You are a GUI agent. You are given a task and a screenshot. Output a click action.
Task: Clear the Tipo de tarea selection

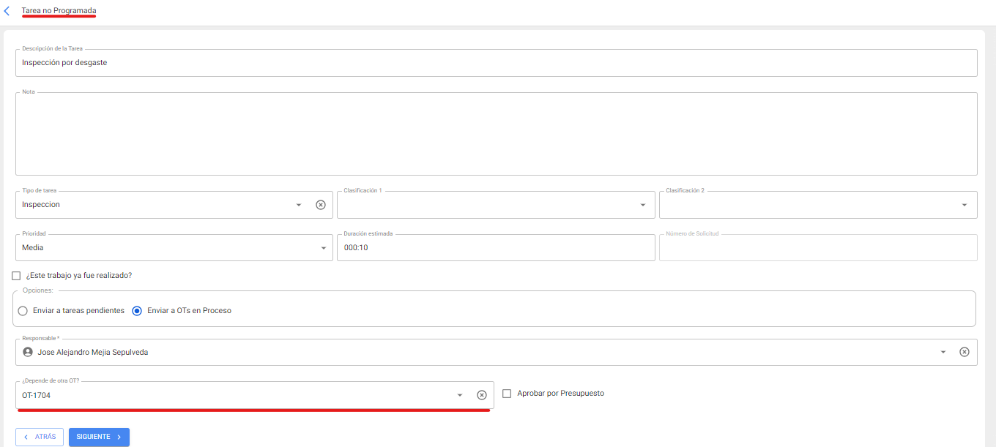pyautogui.click(x=320, y=205)
